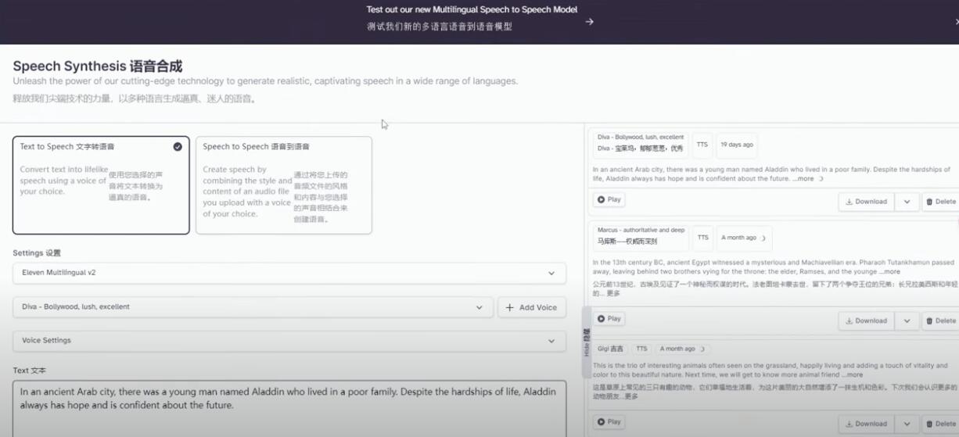The image size is (959, 437).
Task: Select the Text to Speech card
Action: pyautogui.click(x=101, y=185)
